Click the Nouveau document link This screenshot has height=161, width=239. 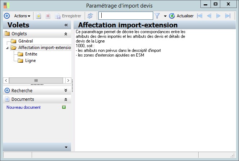[23, 107]
